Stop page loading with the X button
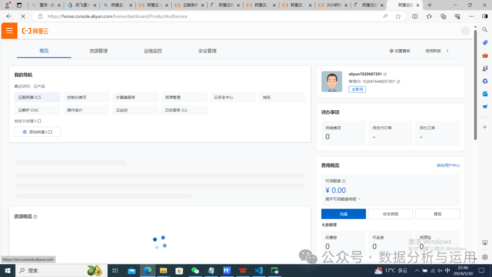The image size is (492, 277). coord(23,16)
